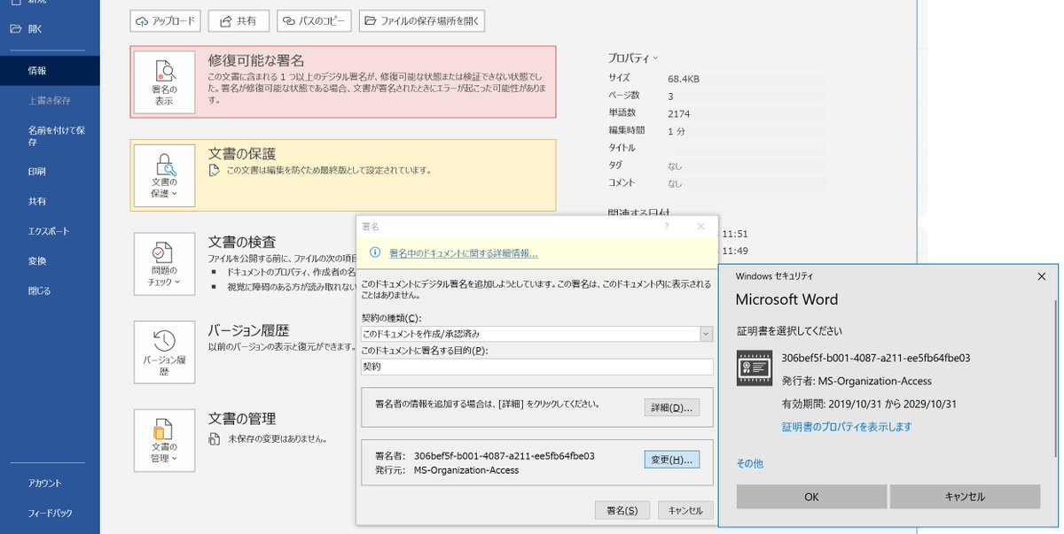Open the 問題のチェック inspect icon dropdown
This screenshot has width=1064, height=534.
click(x=164, y=263)
